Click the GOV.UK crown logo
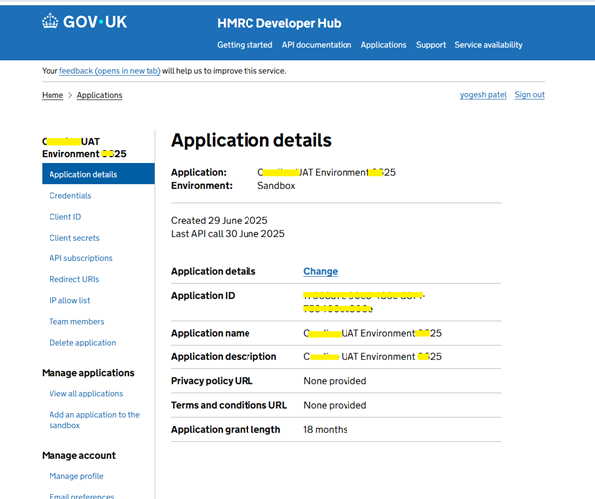Viewport: 595px width, 499px height. point(50,21)
